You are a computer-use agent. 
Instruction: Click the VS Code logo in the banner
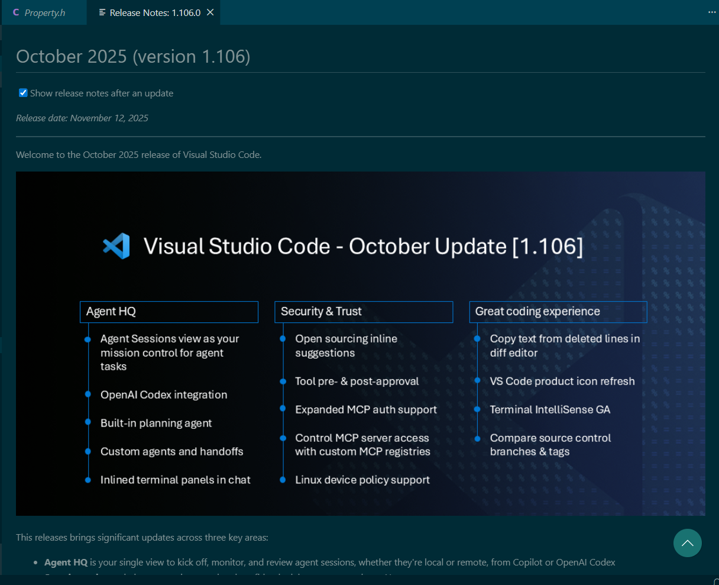pos(116,246)
